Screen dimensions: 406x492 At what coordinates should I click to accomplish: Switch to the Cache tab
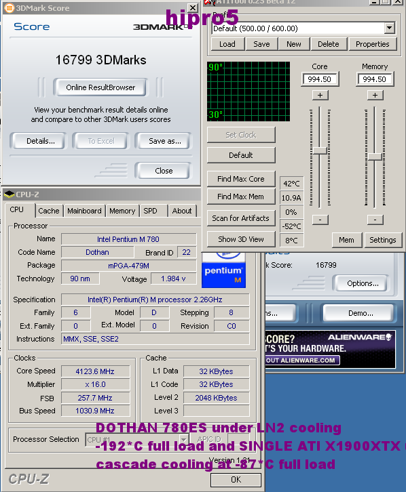pyautogui.click(x=49, y=211)
